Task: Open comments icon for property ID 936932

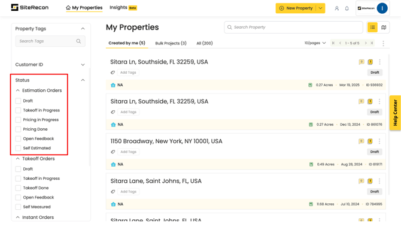Action: tap(361, 62)
